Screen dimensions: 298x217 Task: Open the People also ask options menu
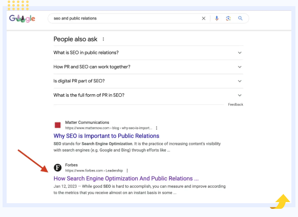point(103,39)
